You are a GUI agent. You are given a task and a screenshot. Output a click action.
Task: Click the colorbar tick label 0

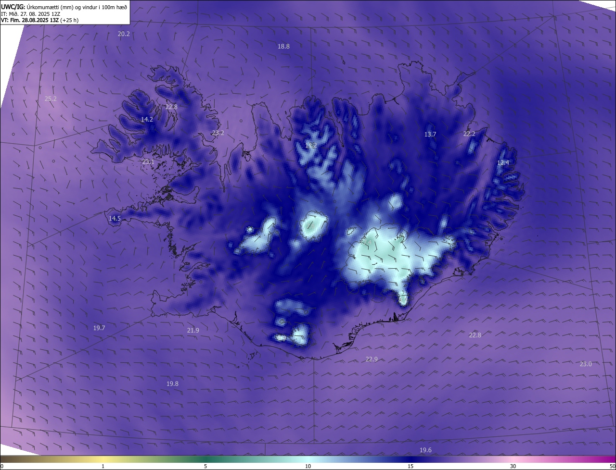[x=2, y=466]
